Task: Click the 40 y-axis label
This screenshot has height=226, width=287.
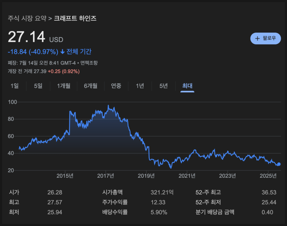Action: [x=11, y=153]
